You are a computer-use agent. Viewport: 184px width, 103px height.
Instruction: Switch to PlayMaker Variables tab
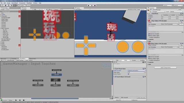(142, 60)
